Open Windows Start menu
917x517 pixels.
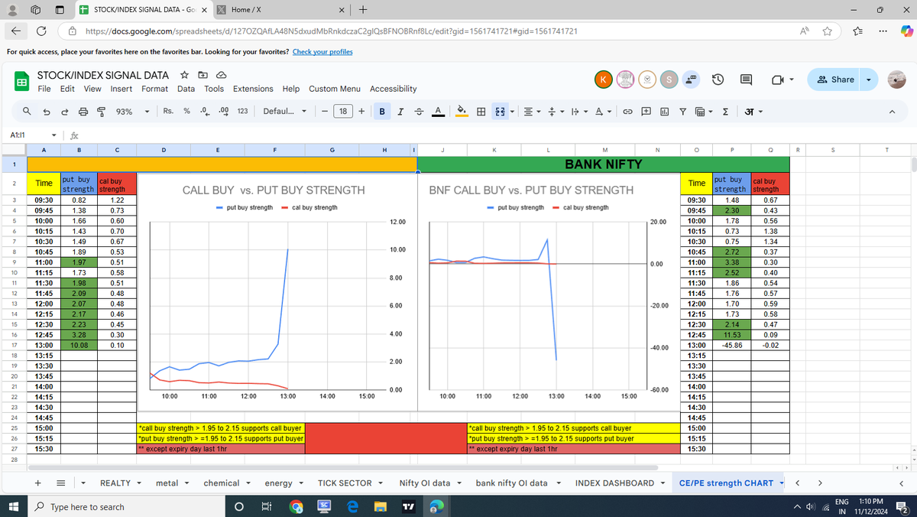click(14, 507)
